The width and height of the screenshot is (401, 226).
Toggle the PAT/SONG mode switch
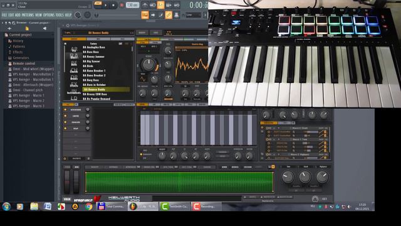[98, 4]
